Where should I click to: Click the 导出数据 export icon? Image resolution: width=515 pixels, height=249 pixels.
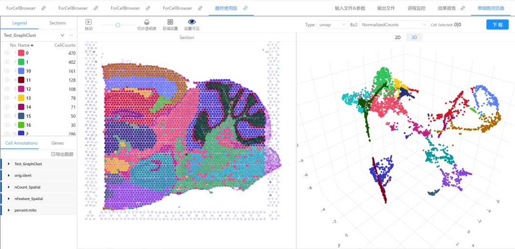point(53,154)
